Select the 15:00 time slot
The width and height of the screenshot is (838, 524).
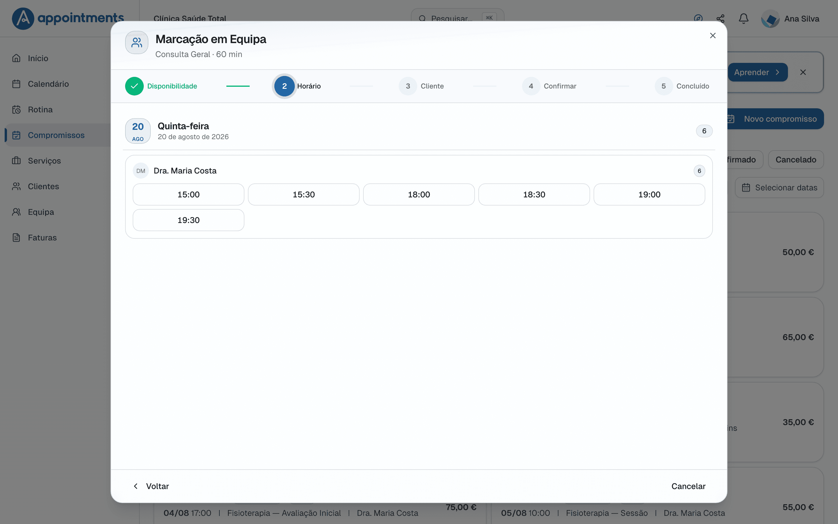(x=188, y=194)
